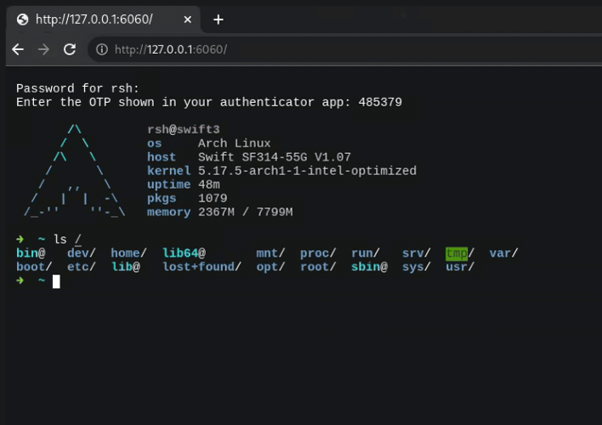Click 'lib@' entry
Viewport: 602px width, 425px height.
pos(126,267)
